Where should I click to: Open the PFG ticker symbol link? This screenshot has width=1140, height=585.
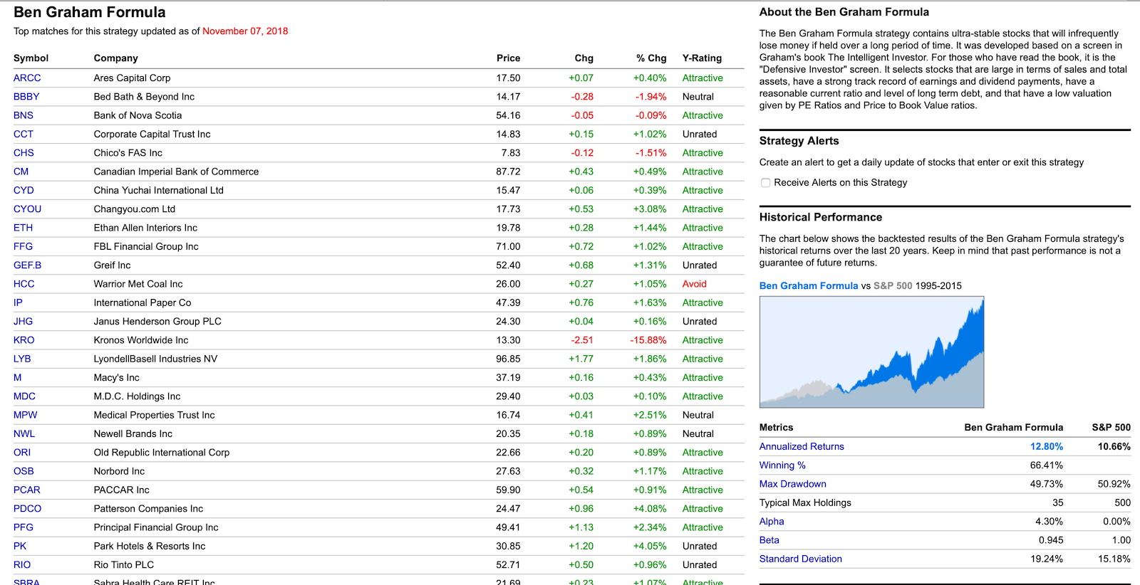(24, 527)
